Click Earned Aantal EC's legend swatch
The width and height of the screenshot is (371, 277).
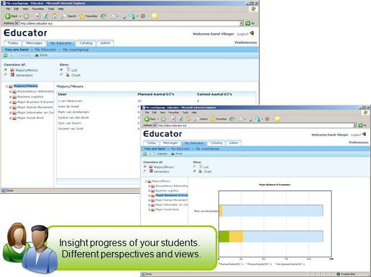click(219, 264)
